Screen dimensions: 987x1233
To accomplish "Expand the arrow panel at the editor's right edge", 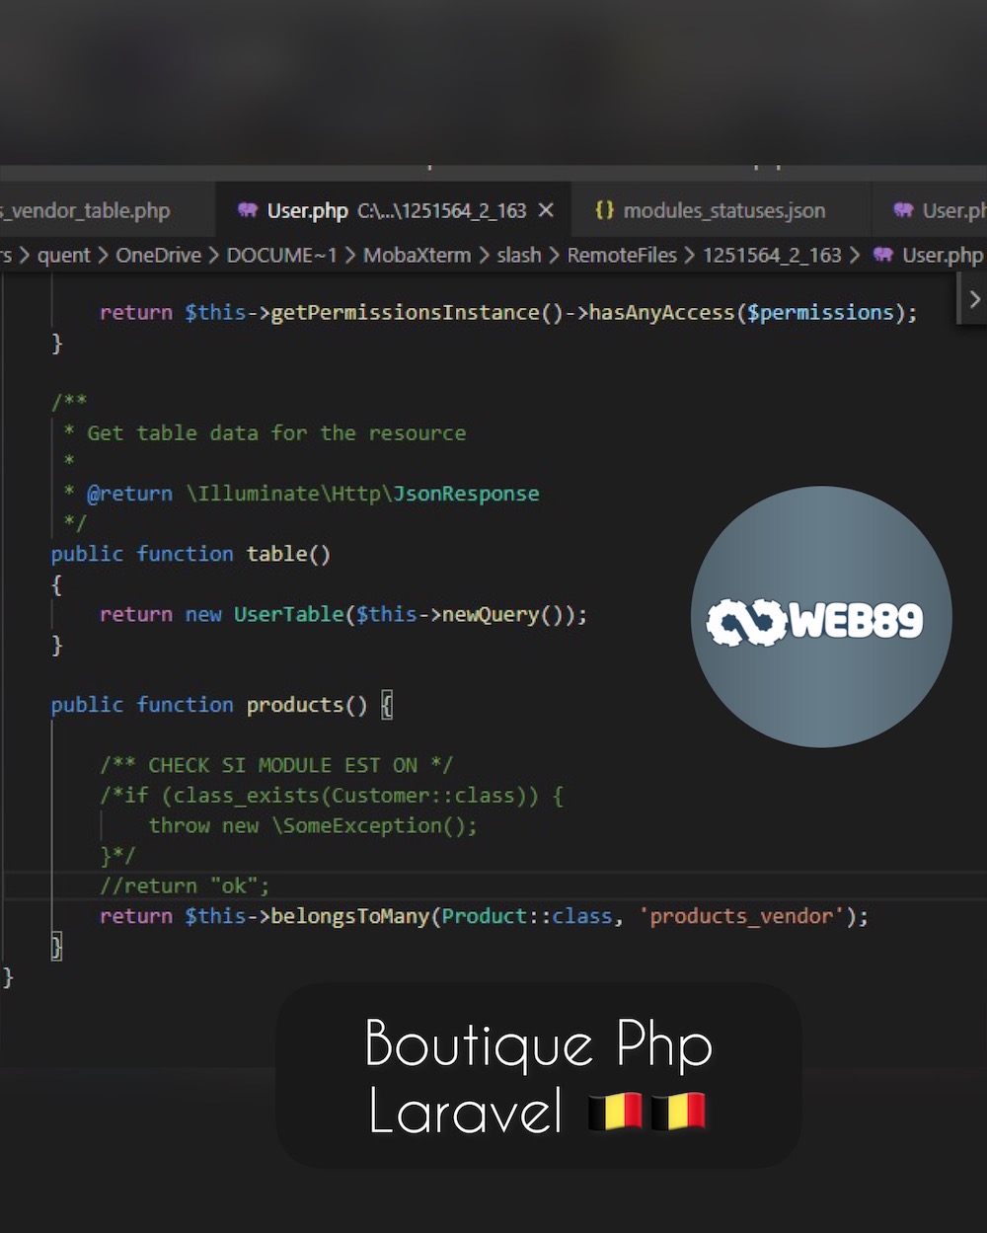I will 973,298.
